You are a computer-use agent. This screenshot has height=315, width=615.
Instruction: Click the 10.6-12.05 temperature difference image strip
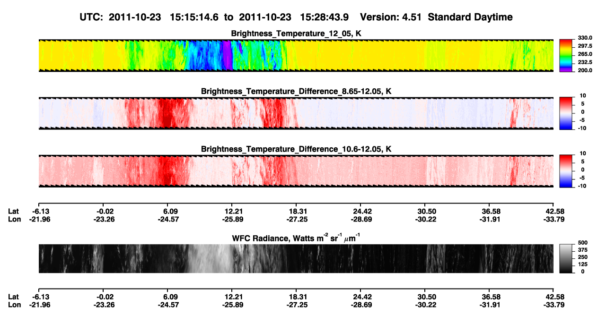pyautogui.click(x=296, y=170)
